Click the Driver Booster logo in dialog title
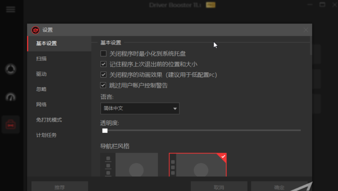338x191 pixels. tap(35, 30)
